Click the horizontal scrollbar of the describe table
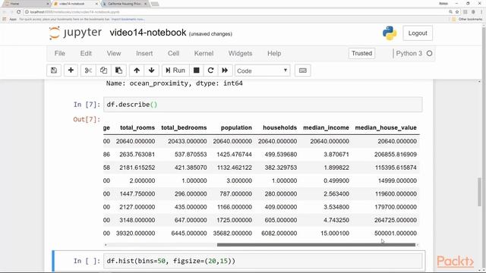Viewport: 486px width, 273px height. pyautogui.click(x=316, y=245)
